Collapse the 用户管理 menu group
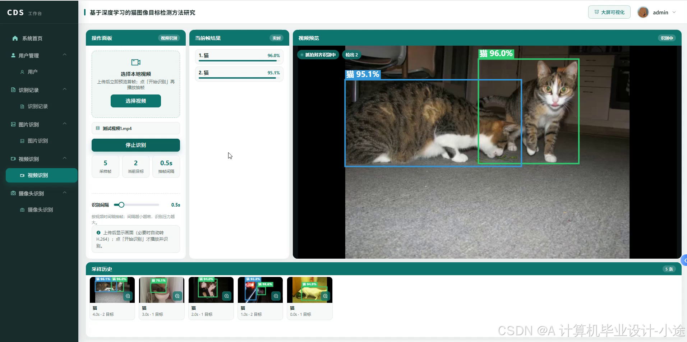The width and height of the screenshot is (687, 342). [65, 55]
